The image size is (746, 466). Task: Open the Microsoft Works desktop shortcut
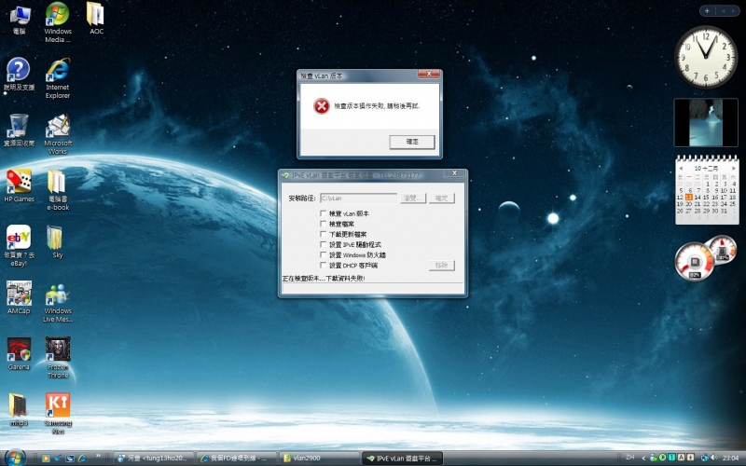[x=58, y=134]
